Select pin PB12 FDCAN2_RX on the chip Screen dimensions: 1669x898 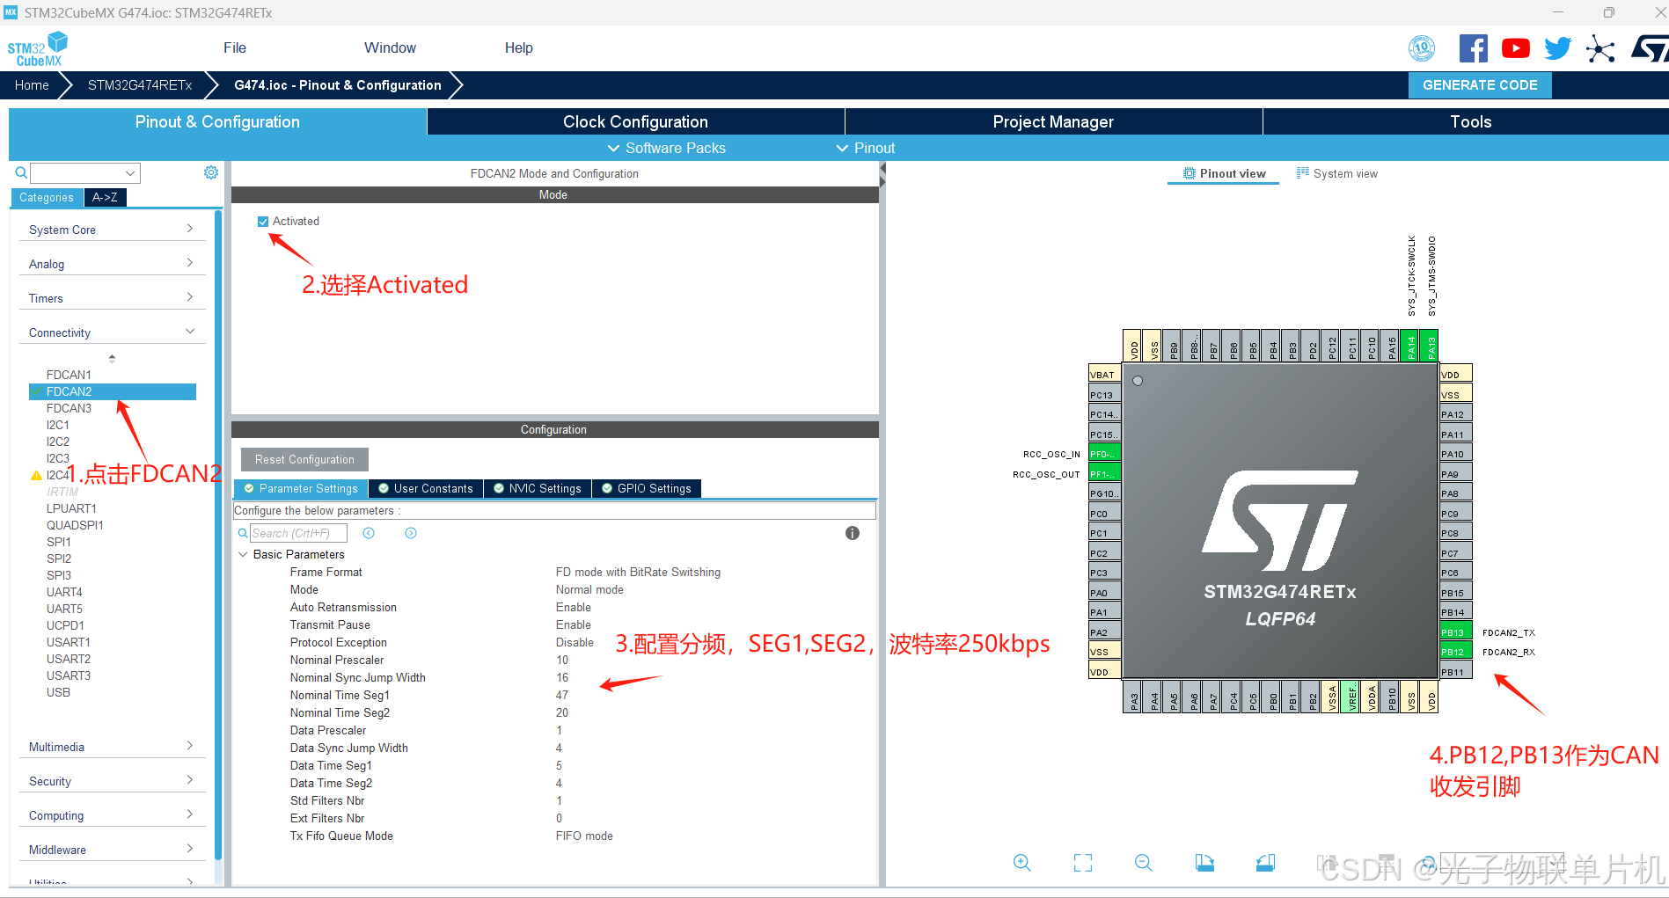pos(1455,652)
